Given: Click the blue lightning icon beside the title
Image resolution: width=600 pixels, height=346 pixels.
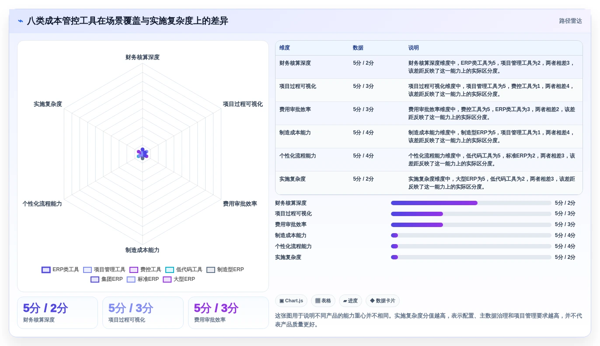Looking at the screenshot, I should click(21, 21).
